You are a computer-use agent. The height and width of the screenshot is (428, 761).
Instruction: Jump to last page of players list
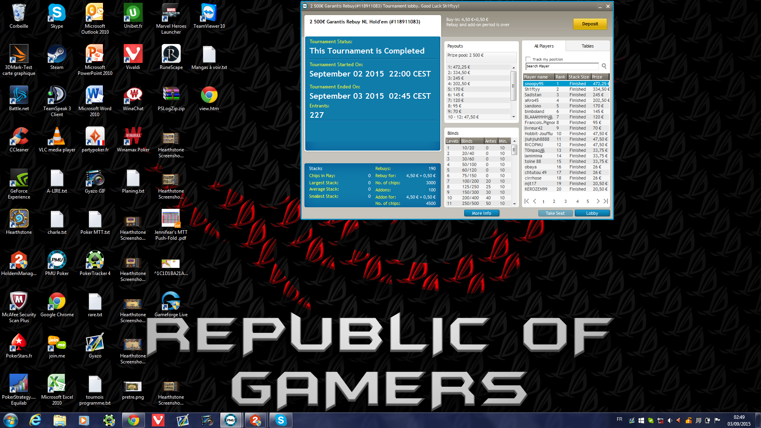pyautogui.click(x=606, y=201)
